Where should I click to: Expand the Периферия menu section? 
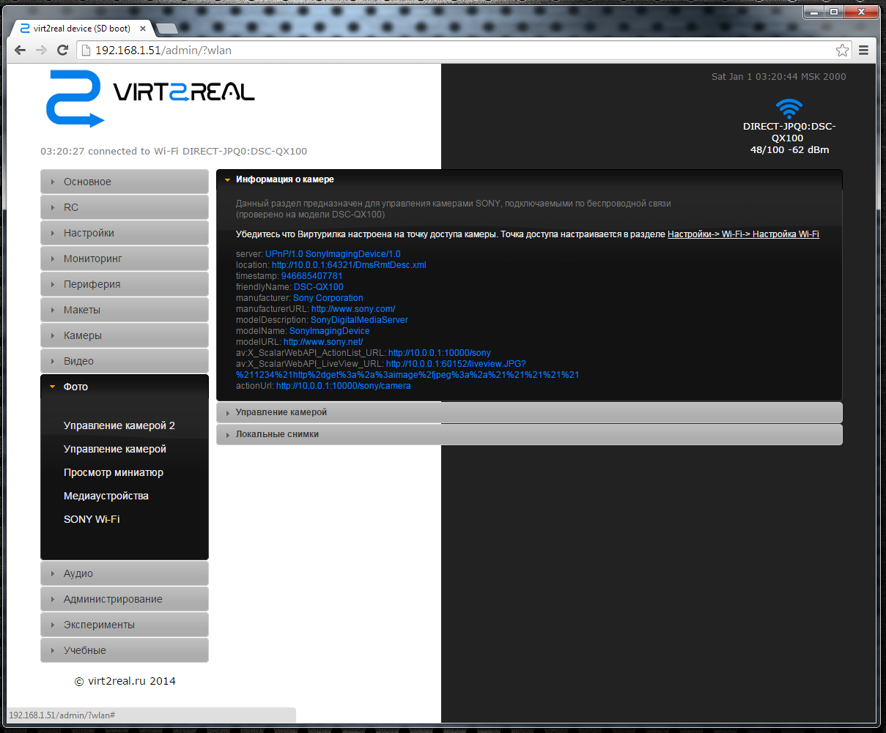coord(125,284)
